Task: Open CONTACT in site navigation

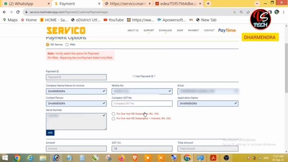Action: click(209, 31)
